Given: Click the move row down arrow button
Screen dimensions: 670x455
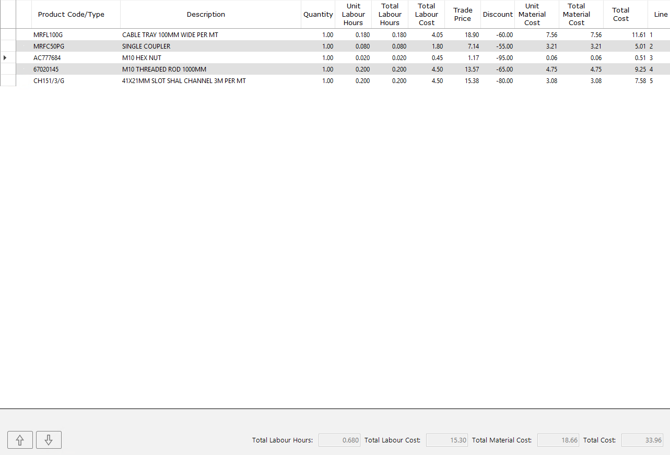Looking at the screenshot, I should pos(49,440).
